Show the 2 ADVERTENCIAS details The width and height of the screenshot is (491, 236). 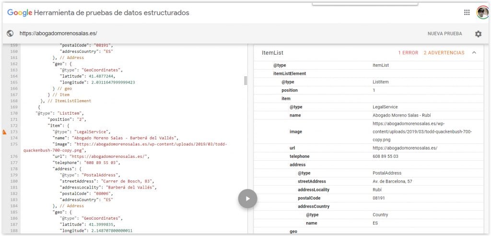tap(444, 53)
